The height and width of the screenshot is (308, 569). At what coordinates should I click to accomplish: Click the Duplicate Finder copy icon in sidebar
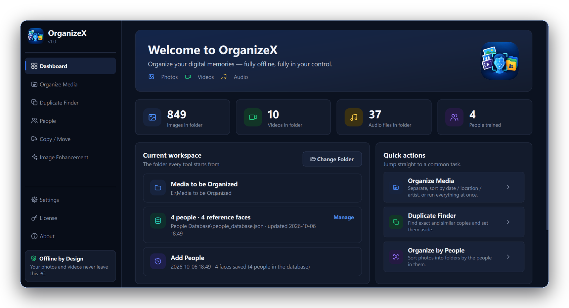[34, 102]
